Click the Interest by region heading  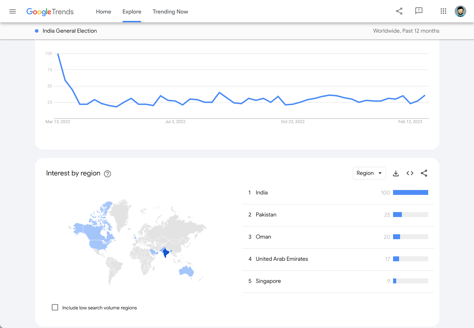tap(73, 173)
